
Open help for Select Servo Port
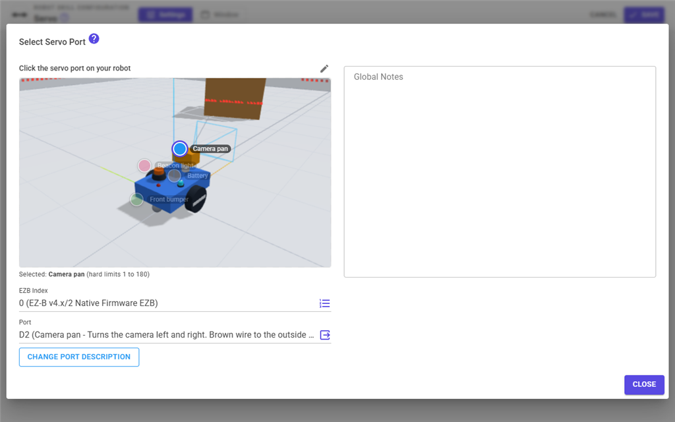[x=94, y=39]
